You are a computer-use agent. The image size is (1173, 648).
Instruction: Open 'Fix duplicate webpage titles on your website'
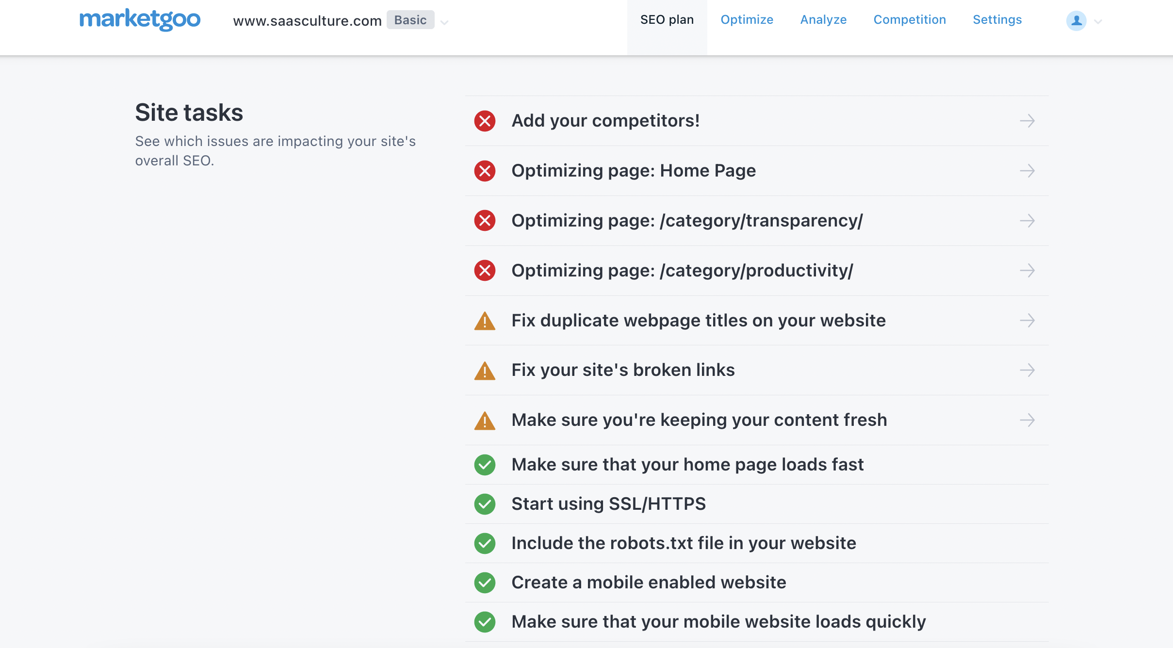click(x=757, y=321)
